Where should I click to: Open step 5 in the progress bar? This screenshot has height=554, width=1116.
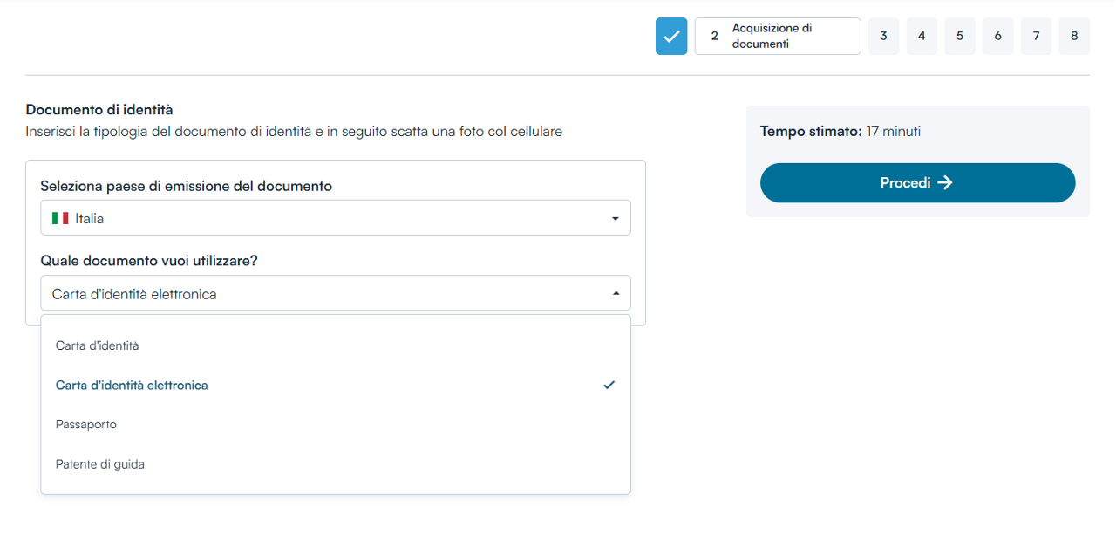960,37
